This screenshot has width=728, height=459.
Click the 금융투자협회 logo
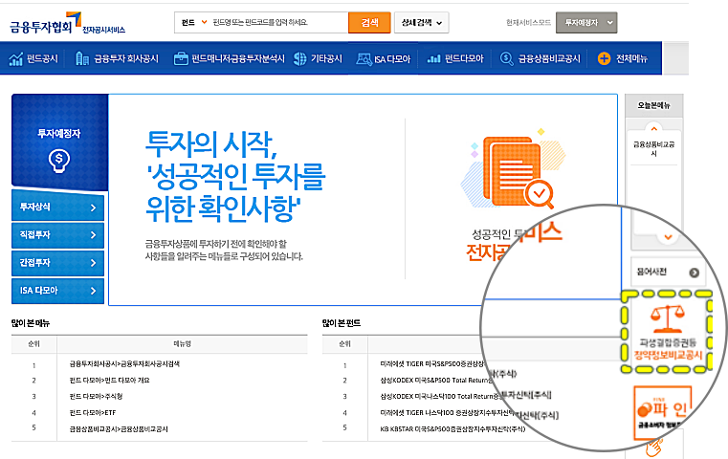tap(68, 23)
